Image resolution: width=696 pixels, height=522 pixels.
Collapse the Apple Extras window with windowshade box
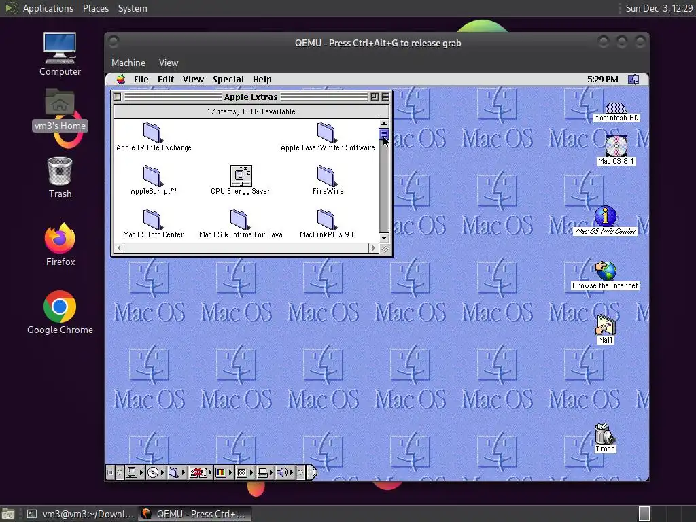pos(385,97)
